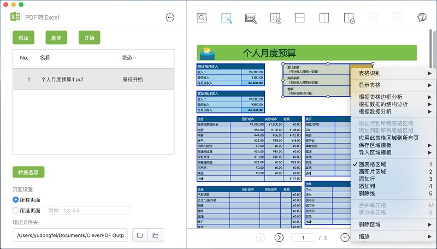Viewport: 437px width, 249px height.
Task: Open the help speech bubble icon
Action: [422, 17]
